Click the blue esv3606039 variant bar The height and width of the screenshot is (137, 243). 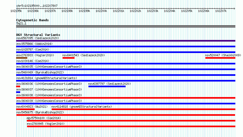pyautogui.click(x=126, y=104)
